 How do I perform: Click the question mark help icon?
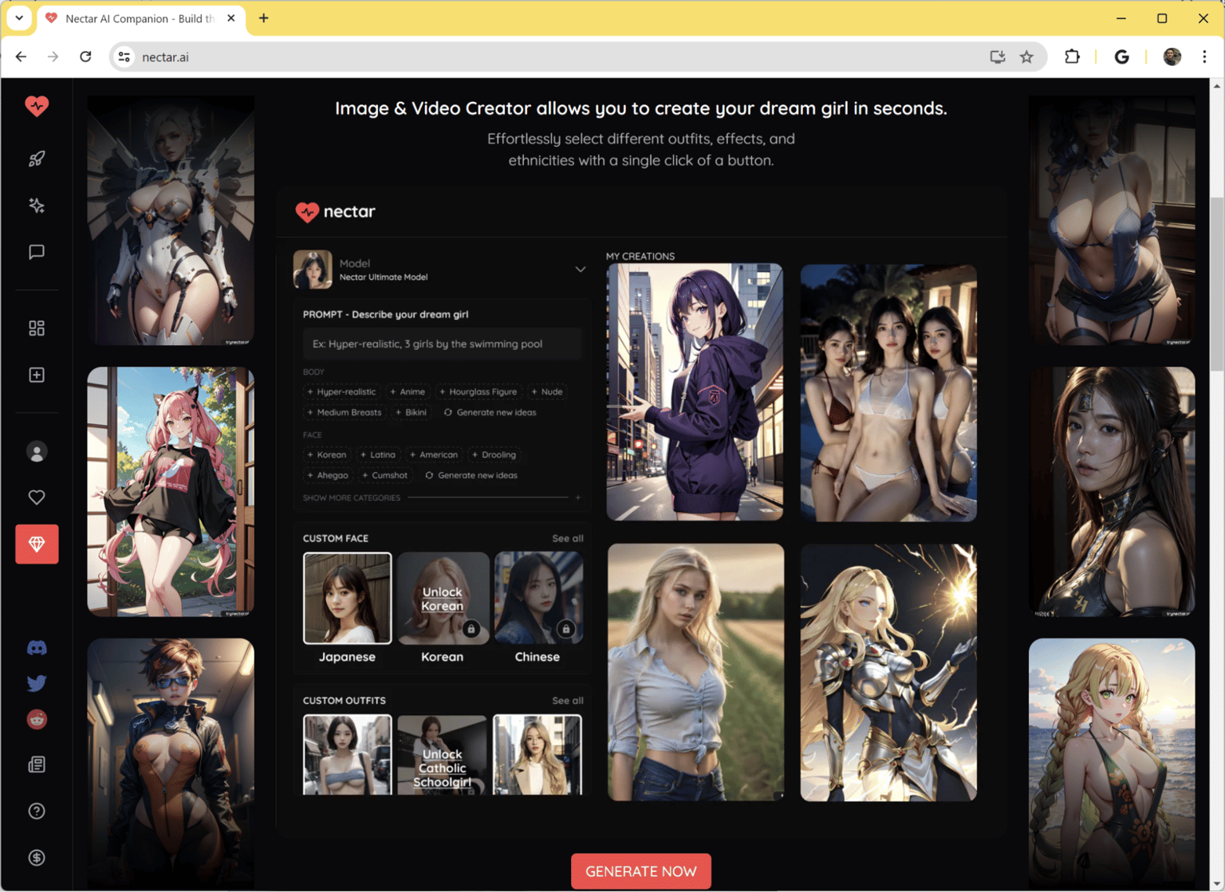click(37, 811)
